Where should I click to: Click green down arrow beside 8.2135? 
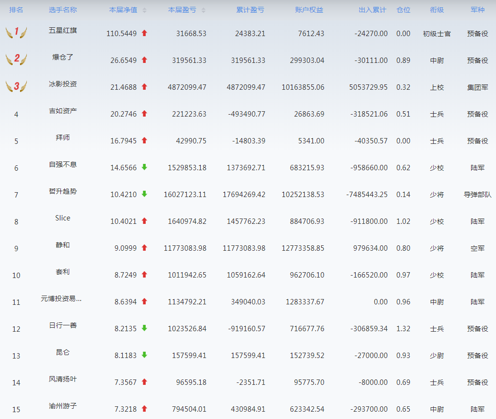[x=144, y=328]
